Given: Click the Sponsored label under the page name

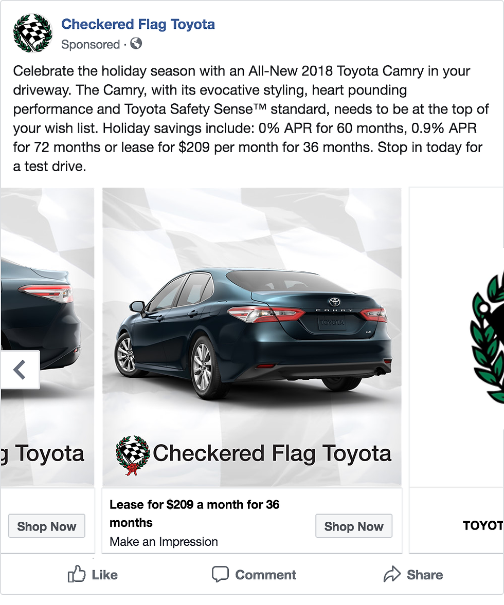Looking at the screenshot, I should click(x=90, y=45).
